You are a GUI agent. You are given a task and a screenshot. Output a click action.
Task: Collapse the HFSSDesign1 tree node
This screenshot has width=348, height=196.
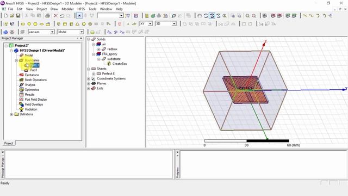[x=11, y=51]
